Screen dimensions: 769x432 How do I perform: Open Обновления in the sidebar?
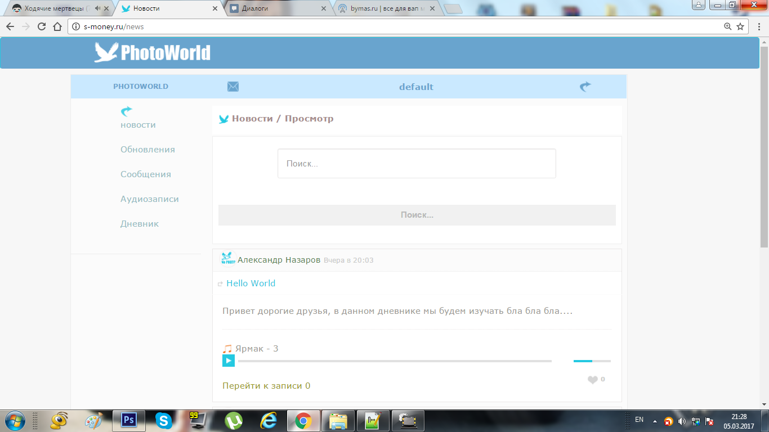point(147,150)
